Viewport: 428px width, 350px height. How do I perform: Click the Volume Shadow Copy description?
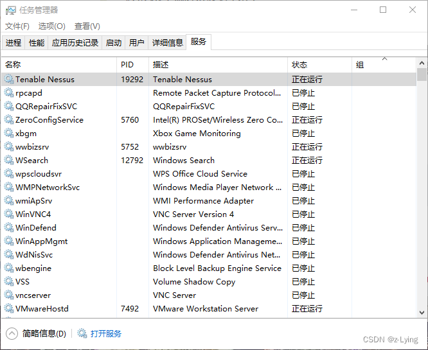click(x=194, y=282)
